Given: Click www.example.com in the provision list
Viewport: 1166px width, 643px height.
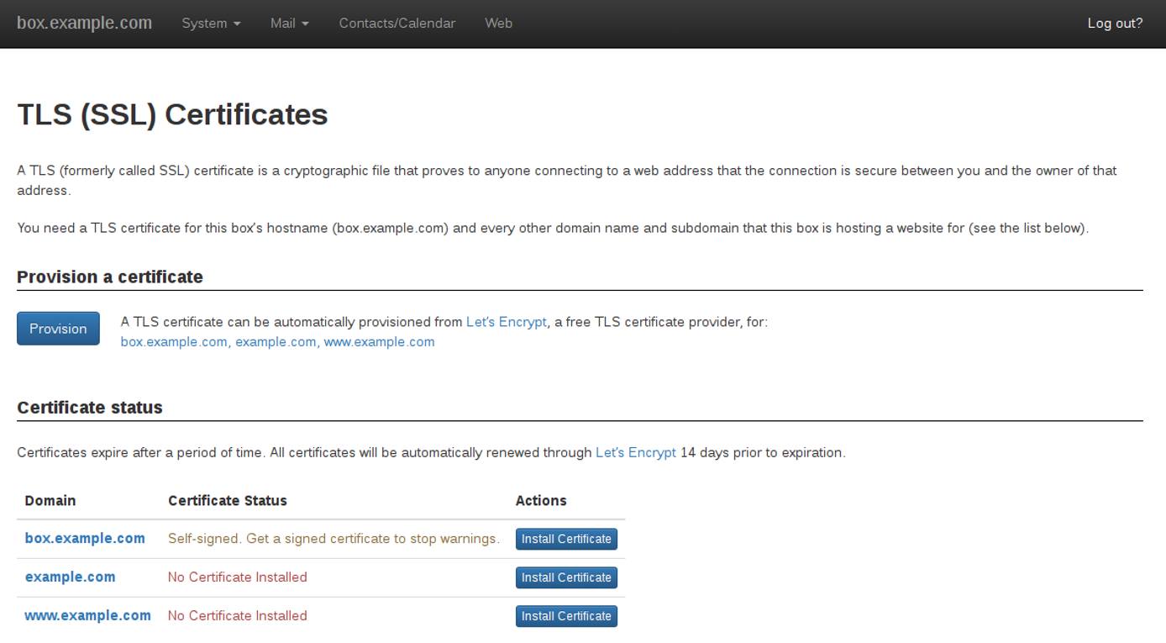Looking at the screenshot, I should click(x=379, y=342).
